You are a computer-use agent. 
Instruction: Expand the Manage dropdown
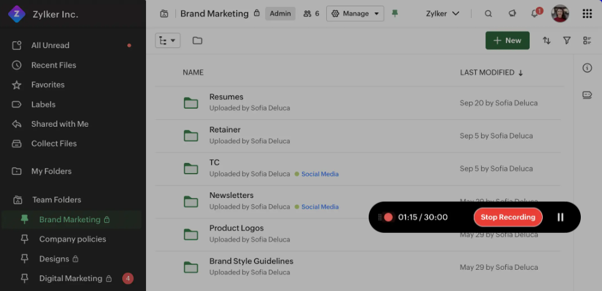(355, 14)
